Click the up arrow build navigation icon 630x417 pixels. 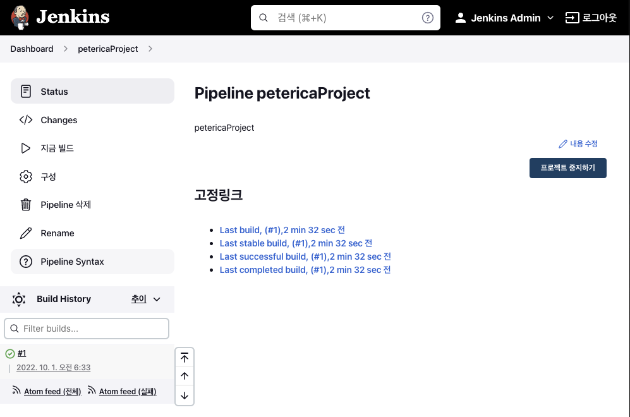point(185,376)
